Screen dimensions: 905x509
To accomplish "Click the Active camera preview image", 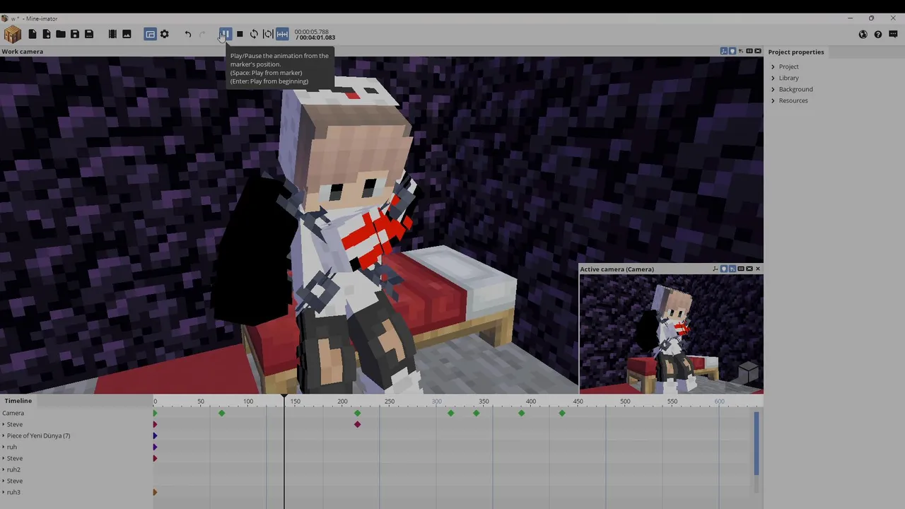I will tap(671, 333).
